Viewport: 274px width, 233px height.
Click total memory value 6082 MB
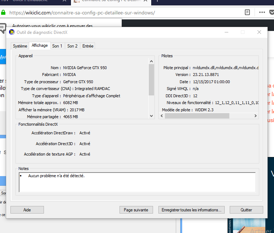click(x=71, y=103)
